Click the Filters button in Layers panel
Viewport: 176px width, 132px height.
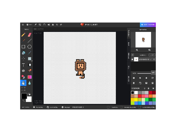tap(152, 55)
